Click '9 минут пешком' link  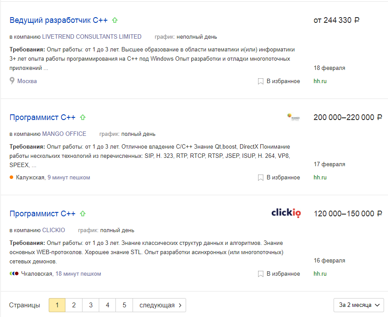click(x=69, y=178)
